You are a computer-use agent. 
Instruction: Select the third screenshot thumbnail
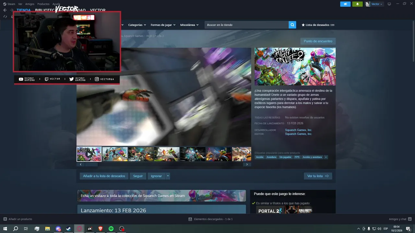(x=141, y=154)
